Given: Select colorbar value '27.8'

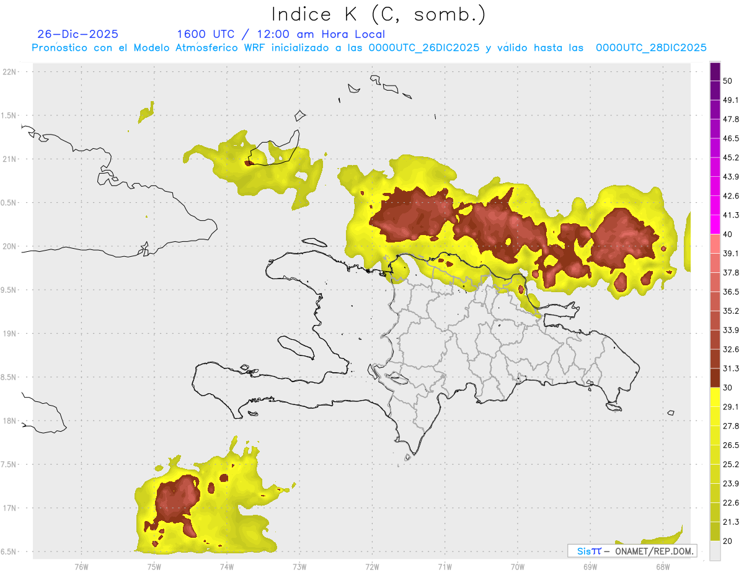Looking at the screenshot, I should (732, 426).
